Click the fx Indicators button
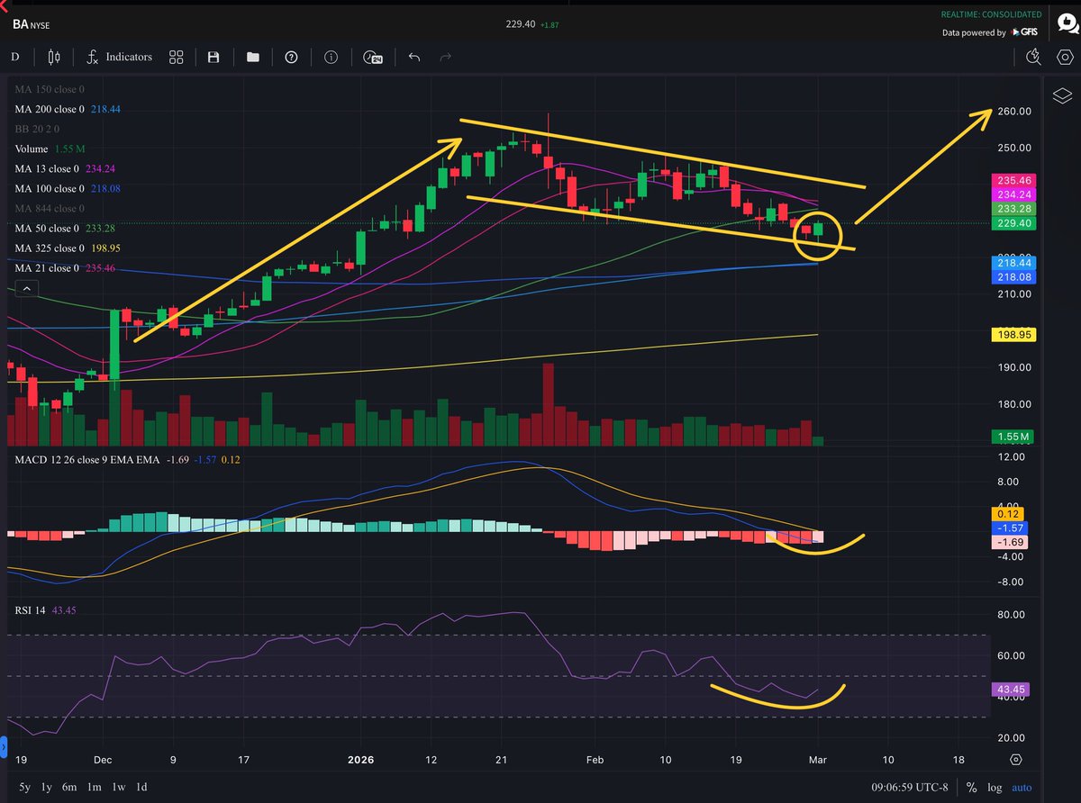 [x=119, y=57]
